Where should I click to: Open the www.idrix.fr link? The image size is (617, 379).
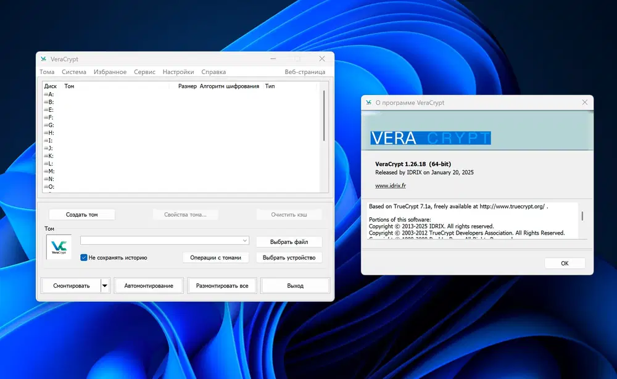coord(391,186)
